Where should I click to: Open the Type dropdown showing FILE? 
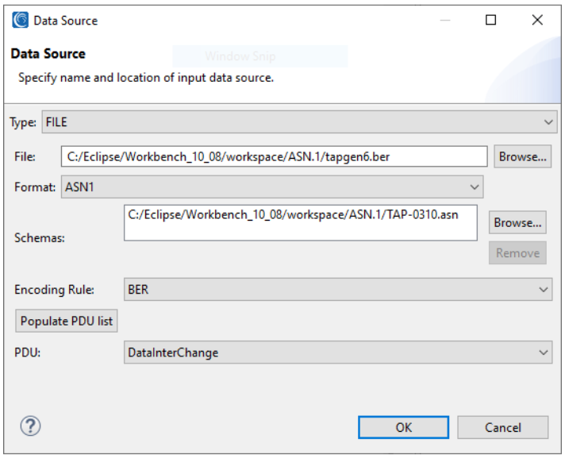pyautogui.click(x=298, y=122)
